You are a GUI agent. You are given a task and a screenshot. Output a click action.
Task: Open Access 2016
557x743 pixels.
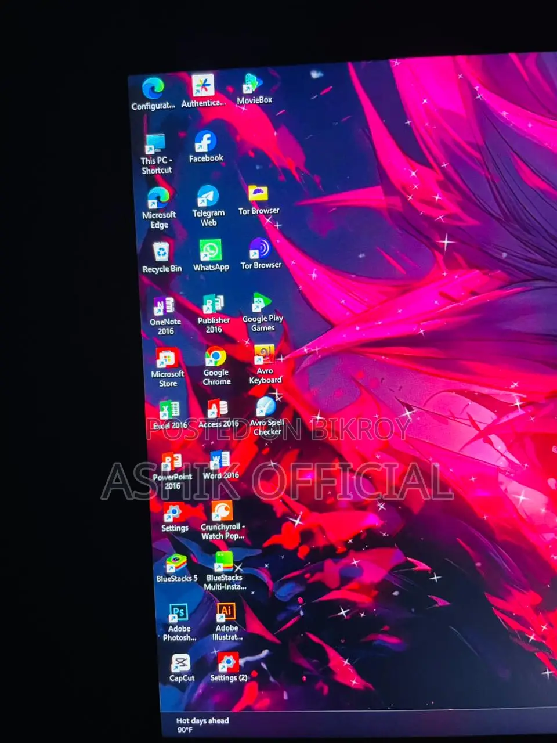219,414
